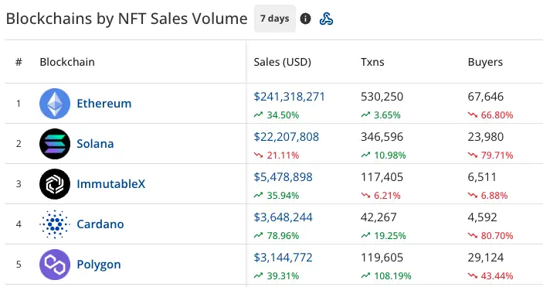Open the blue webhook icon in the header
This screenshot has height=287, width=543.
(326, 19)
